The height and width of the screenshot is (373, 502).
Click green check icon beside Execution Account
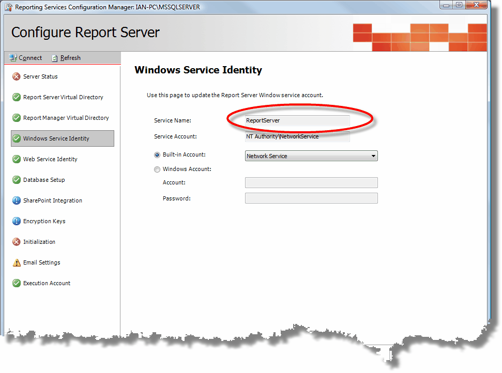tap(17, 283)
